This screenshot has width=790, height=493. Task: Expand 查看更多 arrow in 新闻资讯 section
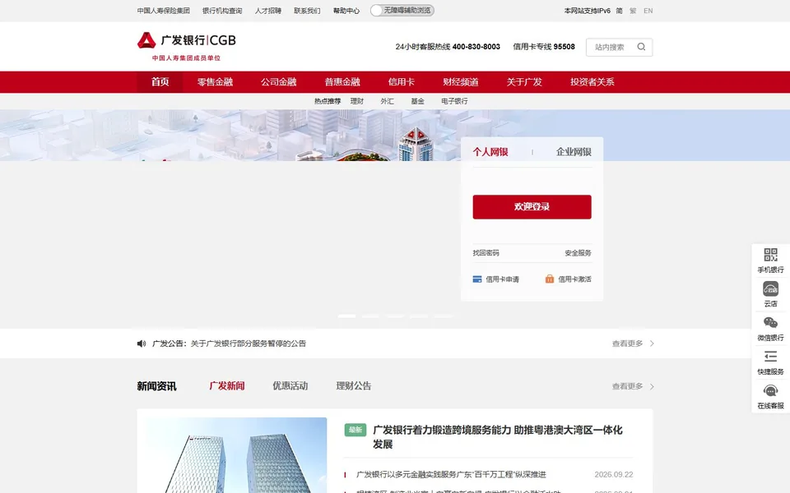pyautogui.click(x=652, y=386)
